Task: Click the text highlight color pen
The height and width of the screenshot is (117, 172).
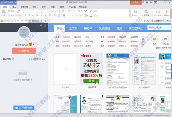Action: (x=55, y=15)
